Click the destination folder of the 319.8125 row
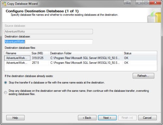This screenshot has width=163, height=125. (x=86, y=58)
